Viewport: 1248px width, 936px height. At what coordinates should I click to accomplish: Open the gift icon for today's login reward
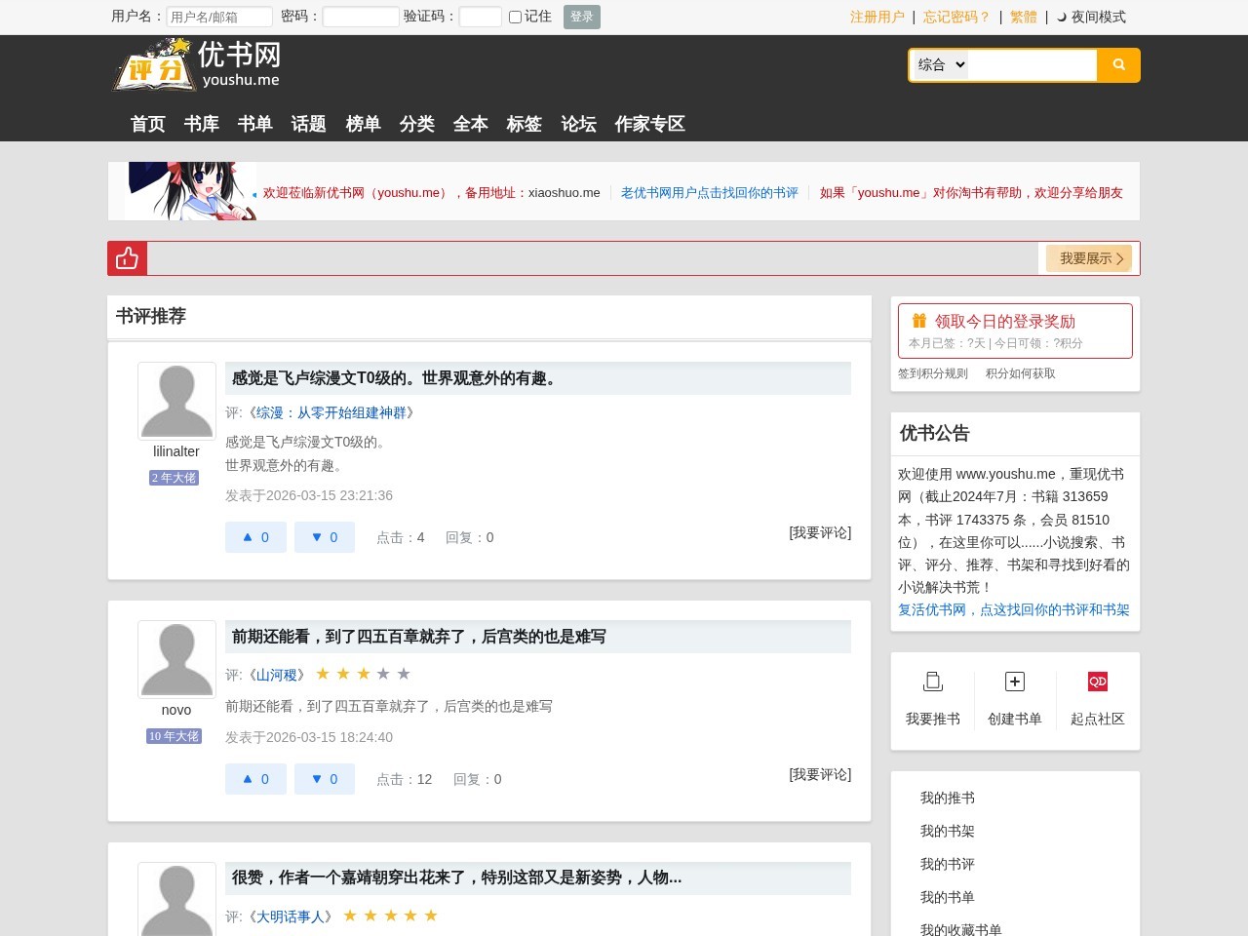click(x=917, y=320)
